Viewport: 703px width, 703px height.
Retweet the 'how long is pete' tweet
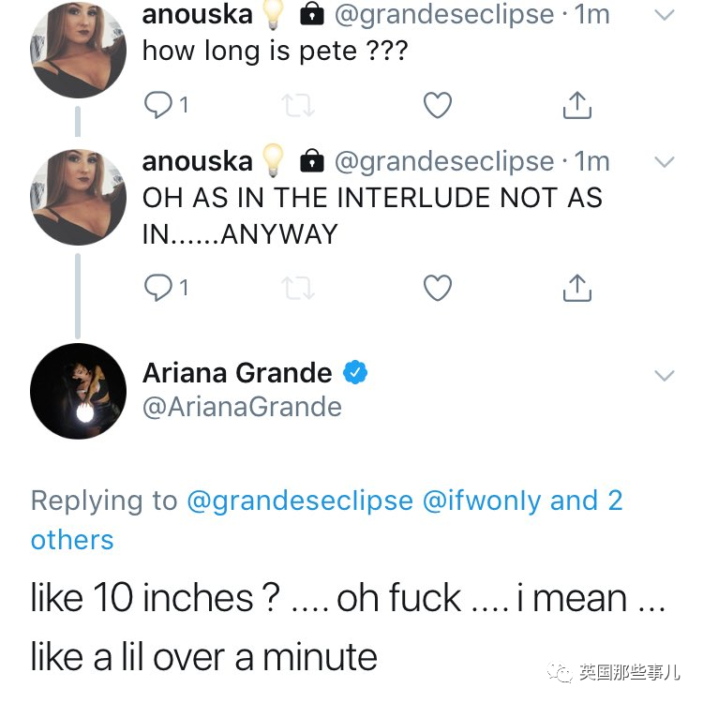(x=298, y=105)
